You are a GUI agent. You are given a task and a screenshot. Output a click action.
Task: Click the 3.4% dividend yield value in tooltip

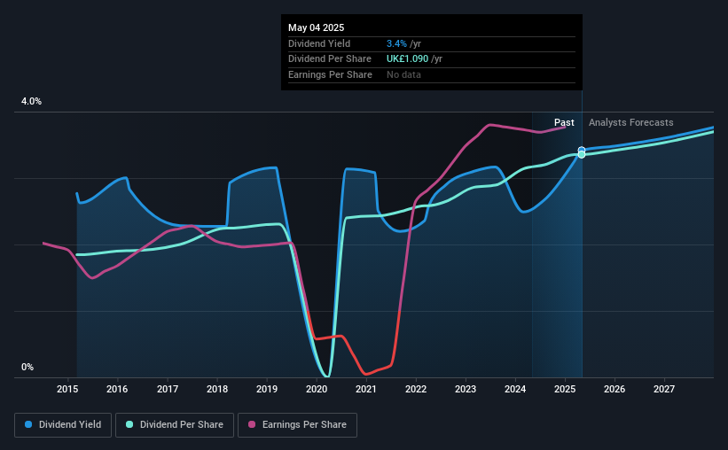pos(396,43)
